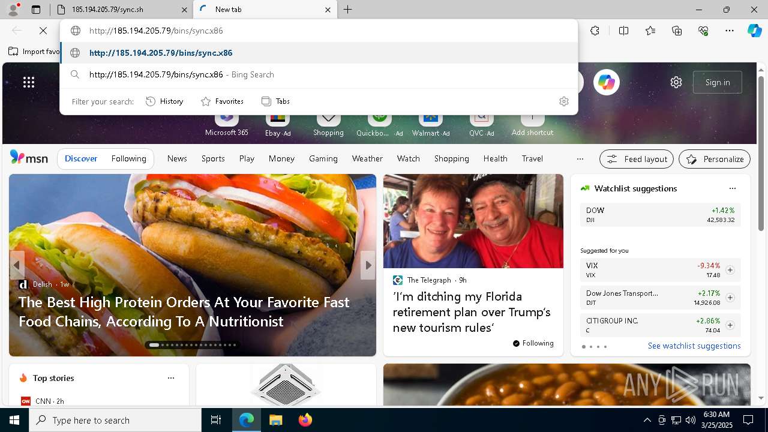Switch to the 185.194.205.79/sync.sh tab
Screen dimensions: 768x432
click(122, 10)
